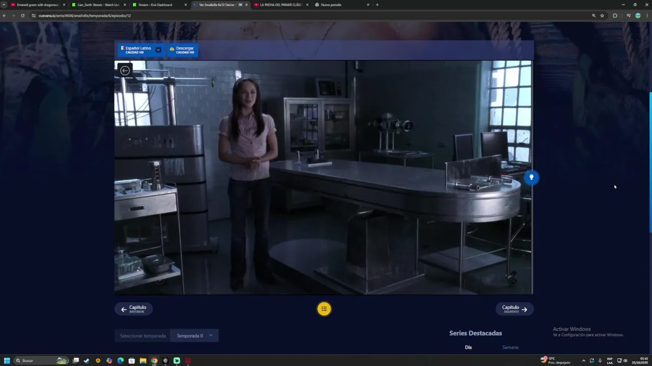Switch to Día tab in Series Destacadas
This screenshot has width=652, height=366.
tap(468, 347)
